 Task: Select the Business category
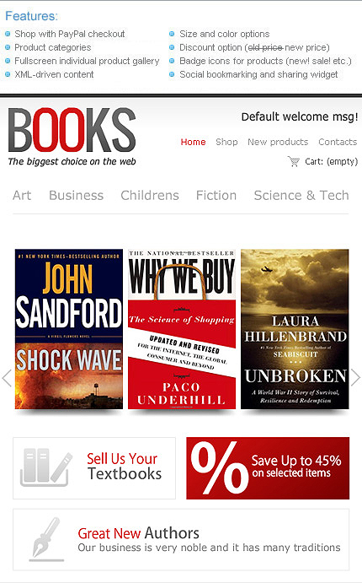76,195
